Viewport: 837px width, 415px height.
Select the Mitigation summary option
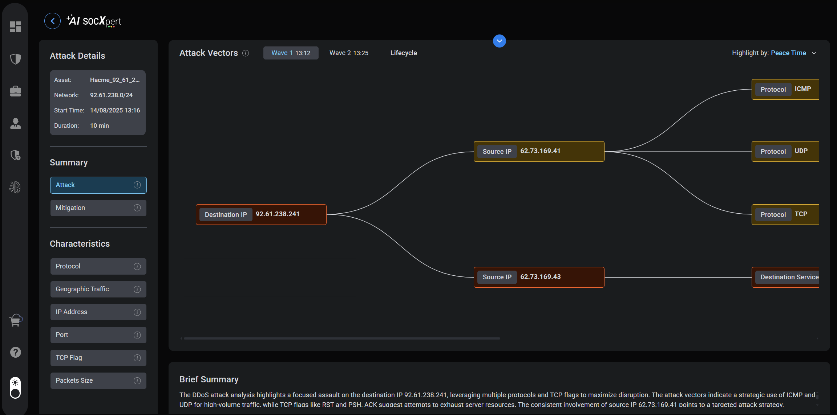(98, 208)
